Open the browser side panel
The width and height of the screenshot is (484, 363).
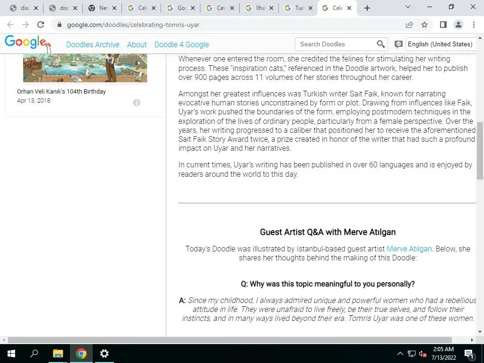[443, 25]
